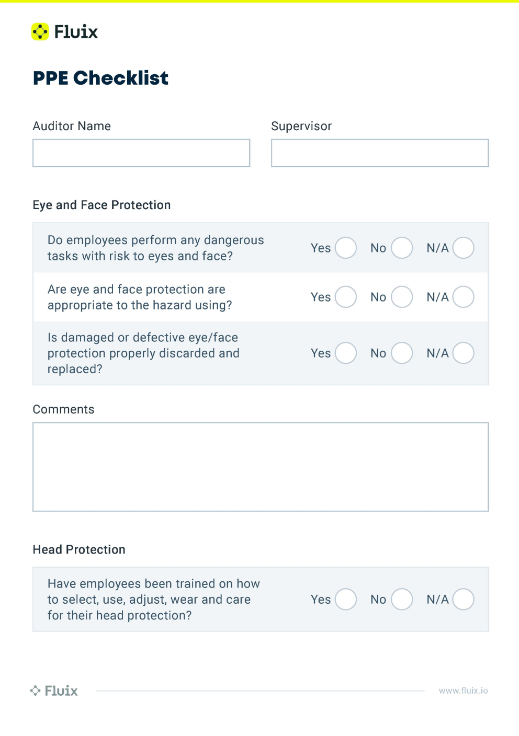Click the PPE Checklist heading
519x736 pixels.
[100, 78]
